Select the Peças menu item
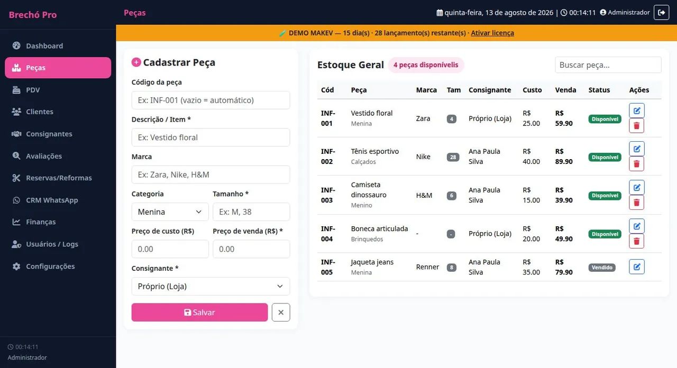This screenshot has width=677, height=368. pyautogui.click(x=58, y=68)
